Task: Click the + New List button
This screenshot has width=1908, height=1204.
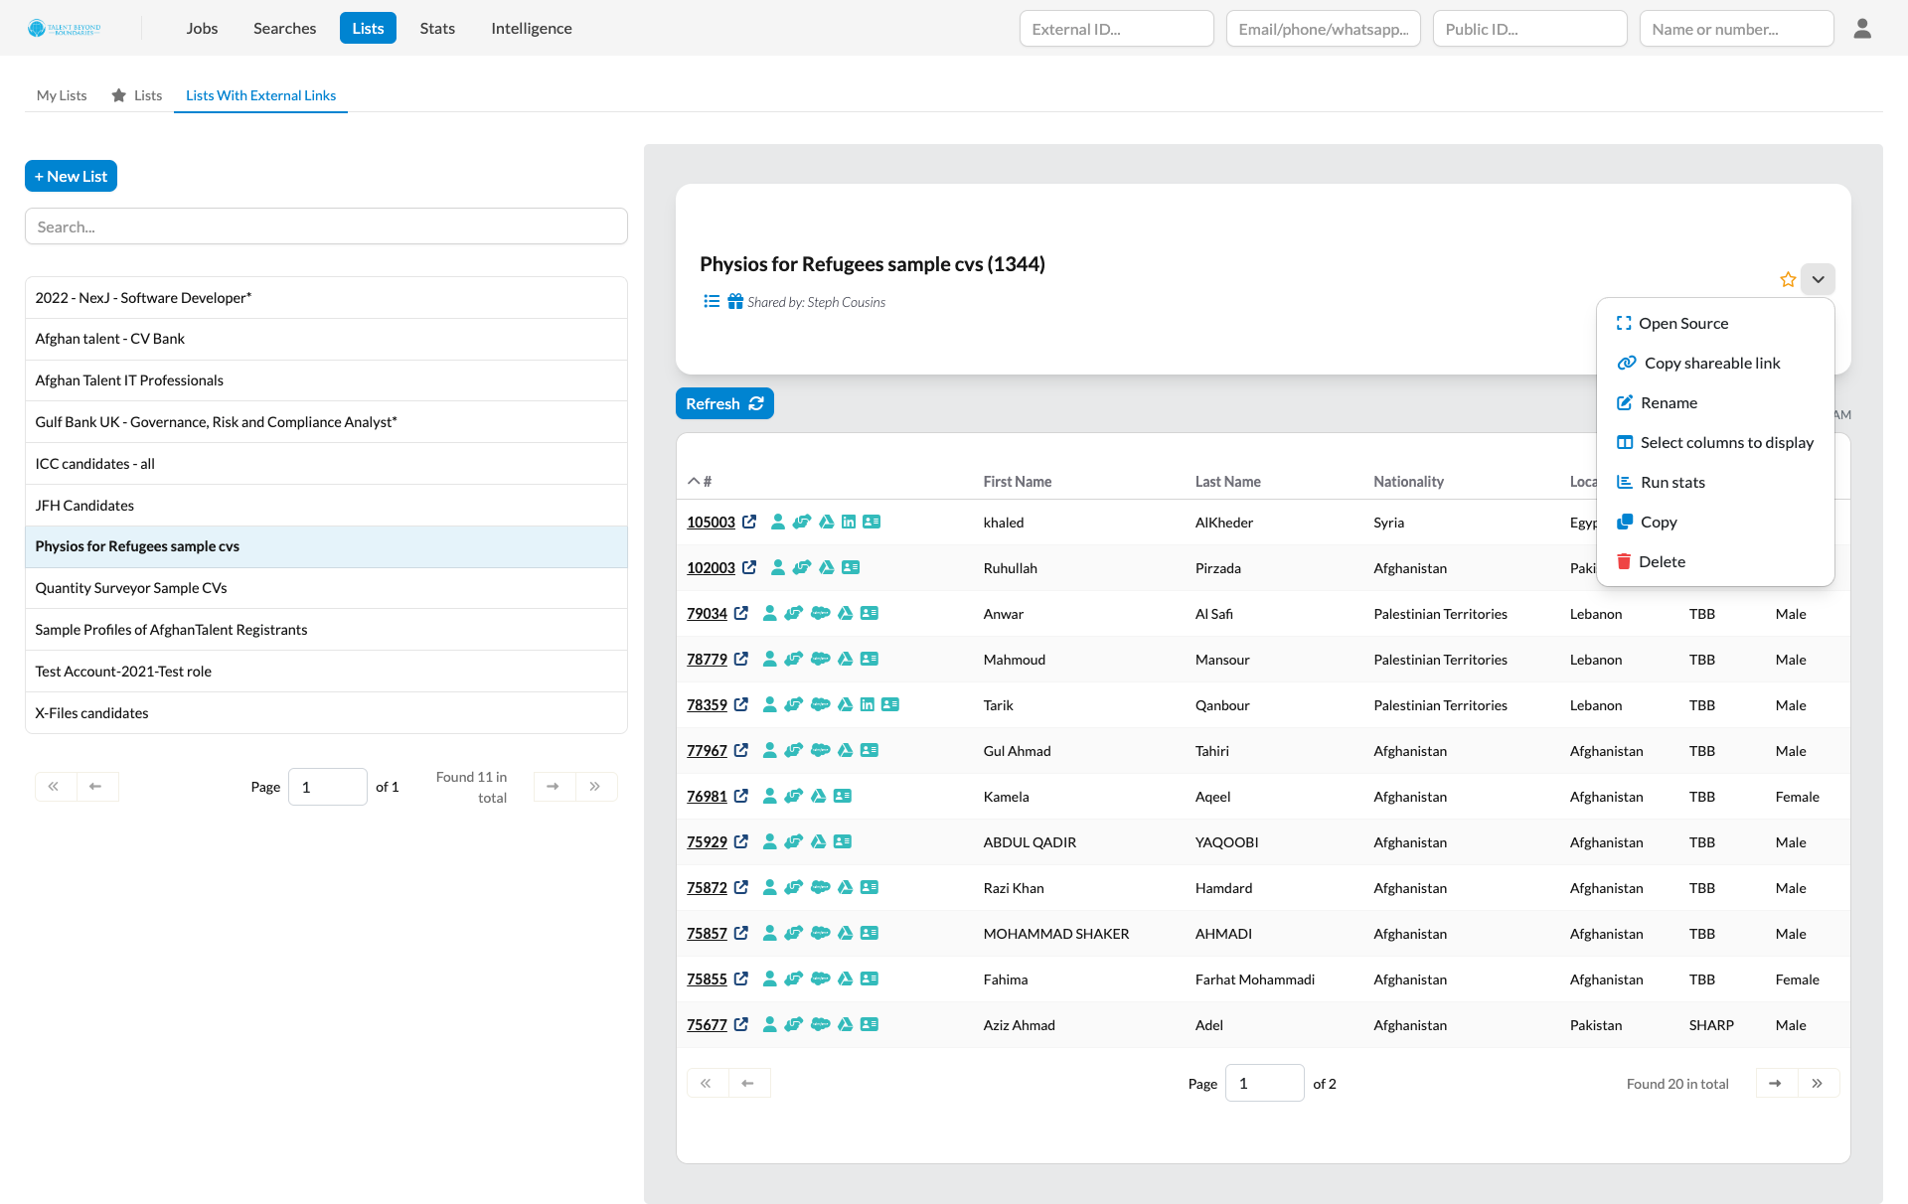Action: click(71, 176)
